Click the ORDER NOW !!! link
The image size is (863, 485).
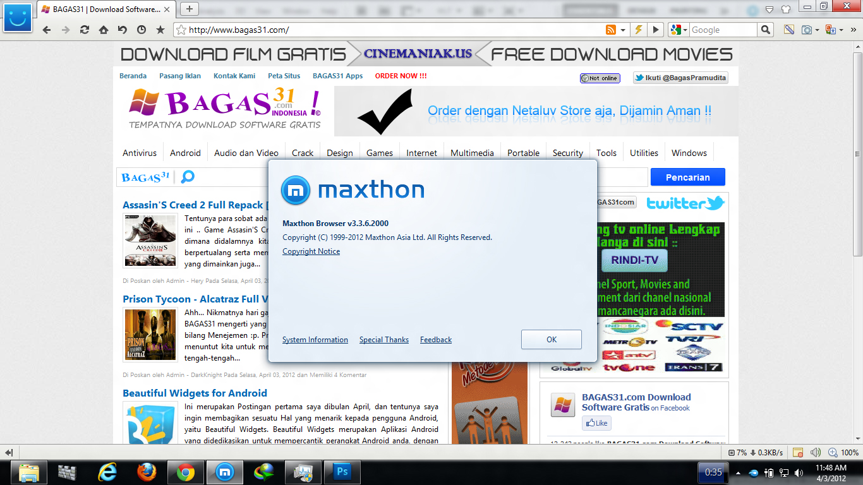pos(401,76)
